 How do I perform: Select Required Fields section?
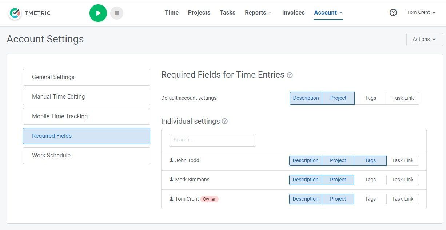click(87, 136)
